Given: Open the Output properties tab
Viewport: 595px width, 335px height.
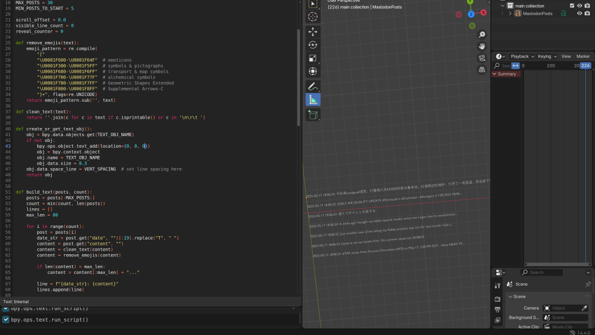Looking at the screenshot, I should click(497, 309).
